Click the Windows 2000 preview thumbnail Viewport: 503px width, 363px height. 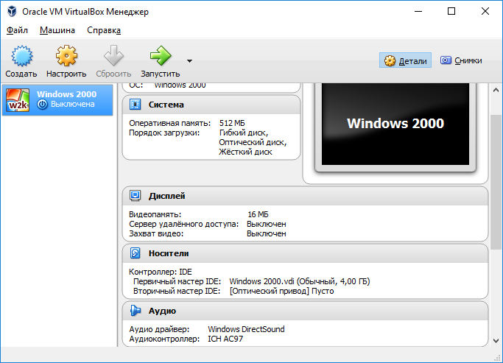click(x=395, y=124)
